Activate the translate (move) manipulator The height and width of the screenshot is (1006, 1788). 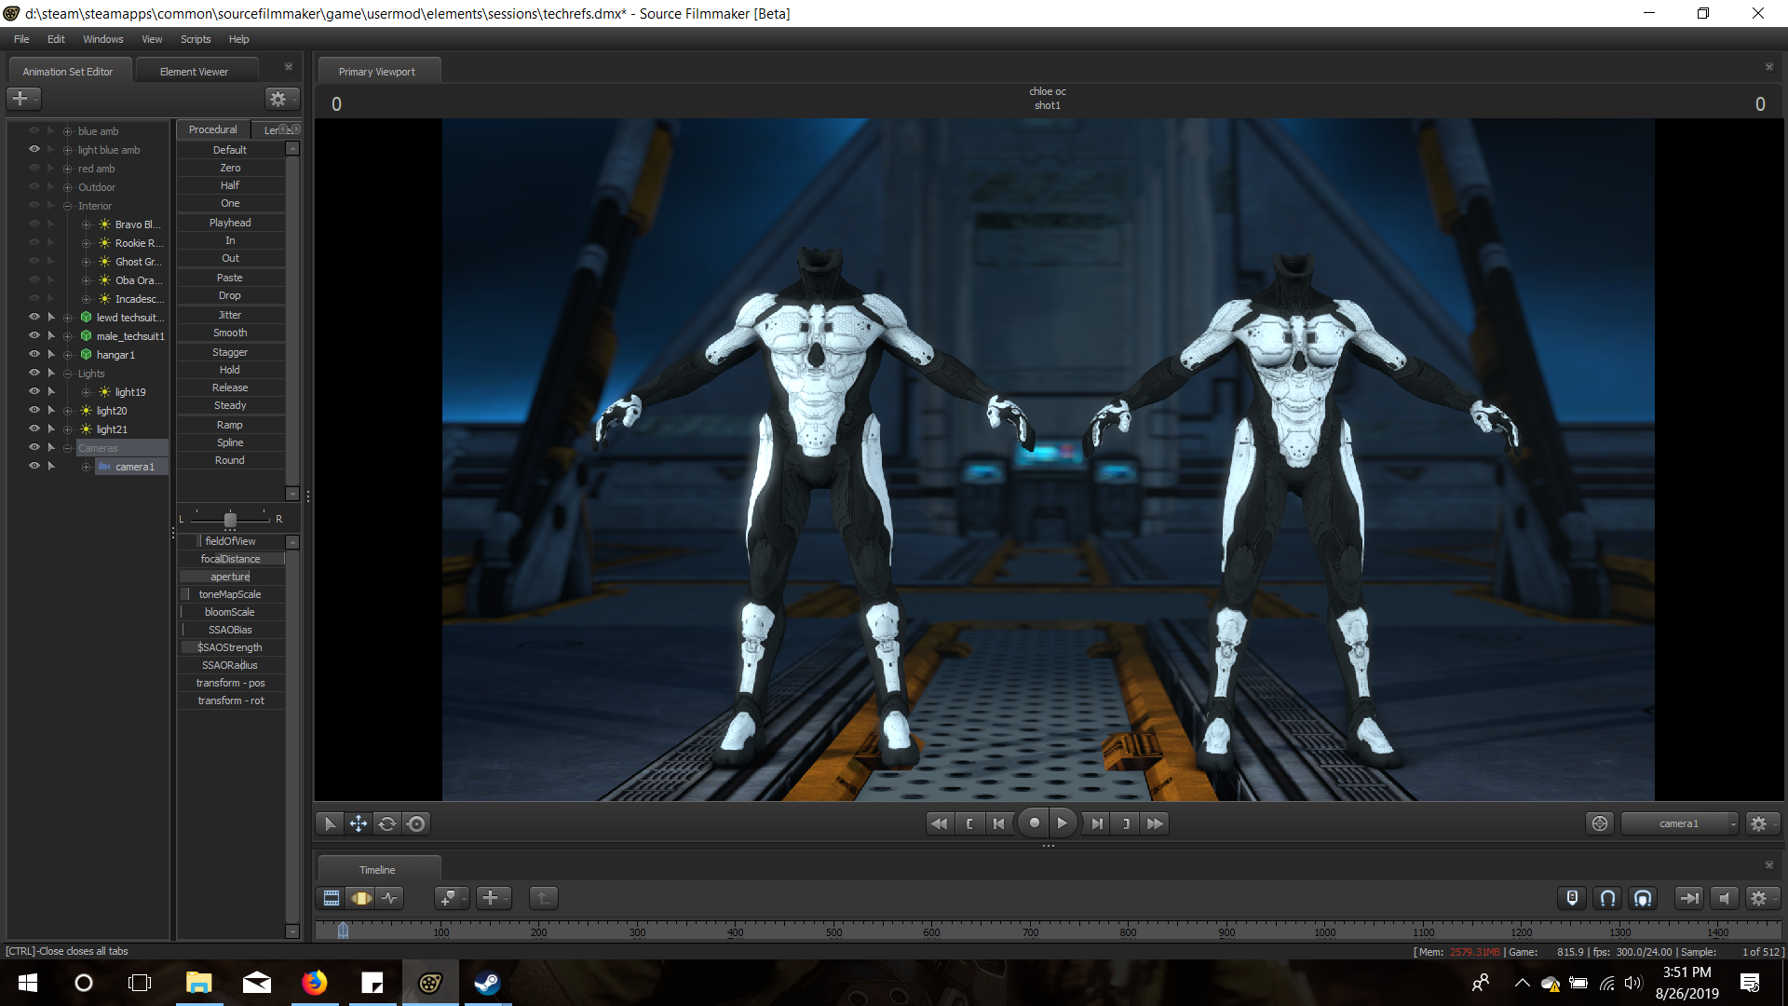pyautogui.click(x=358, y=823)
